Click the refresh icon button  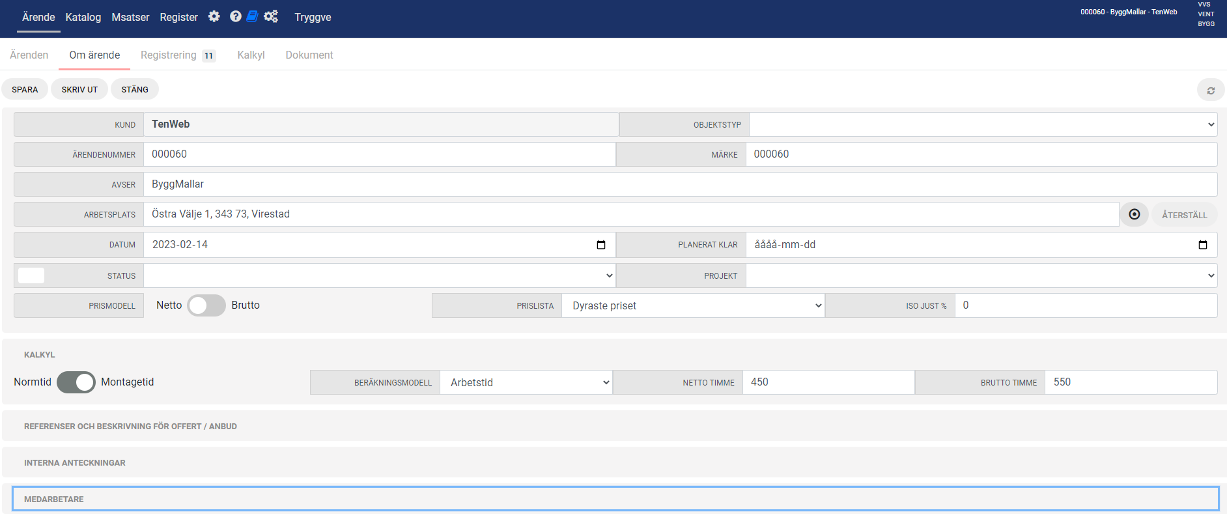point(1210,90)
